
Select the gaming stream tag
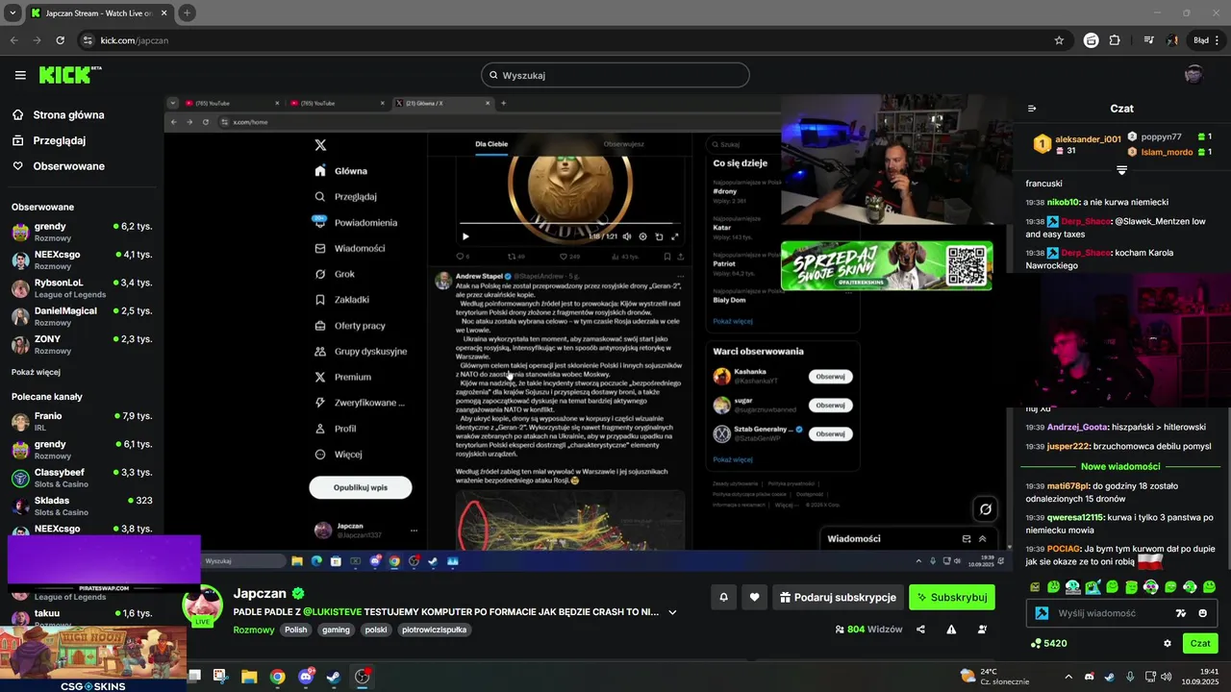coord(336,630)
